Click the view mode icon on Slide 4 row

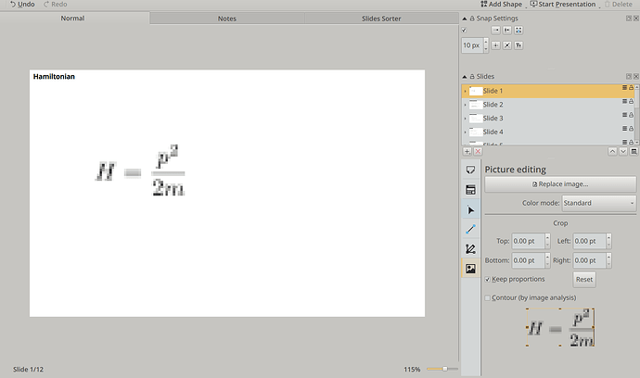(x=624, y=129)
